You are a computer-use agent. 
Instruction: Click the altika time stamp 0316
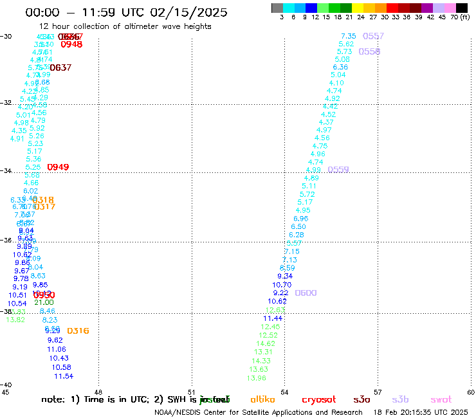click(x=78, y=331)
